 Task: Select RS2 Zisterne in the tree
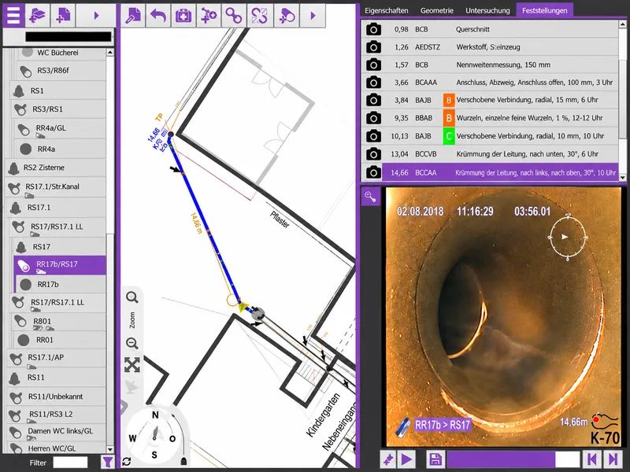click(56, 168)
